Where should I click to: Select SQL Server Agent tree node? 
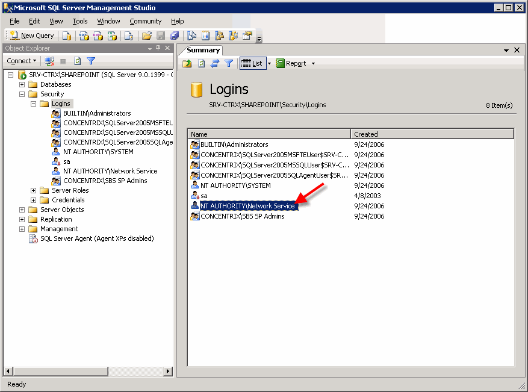97,238
